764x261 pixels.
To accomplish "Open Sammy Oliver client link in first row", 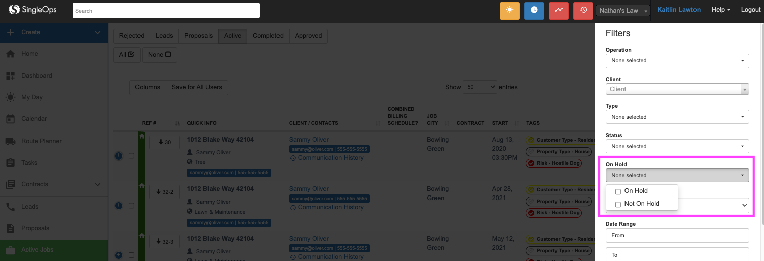I will (309, 140).
